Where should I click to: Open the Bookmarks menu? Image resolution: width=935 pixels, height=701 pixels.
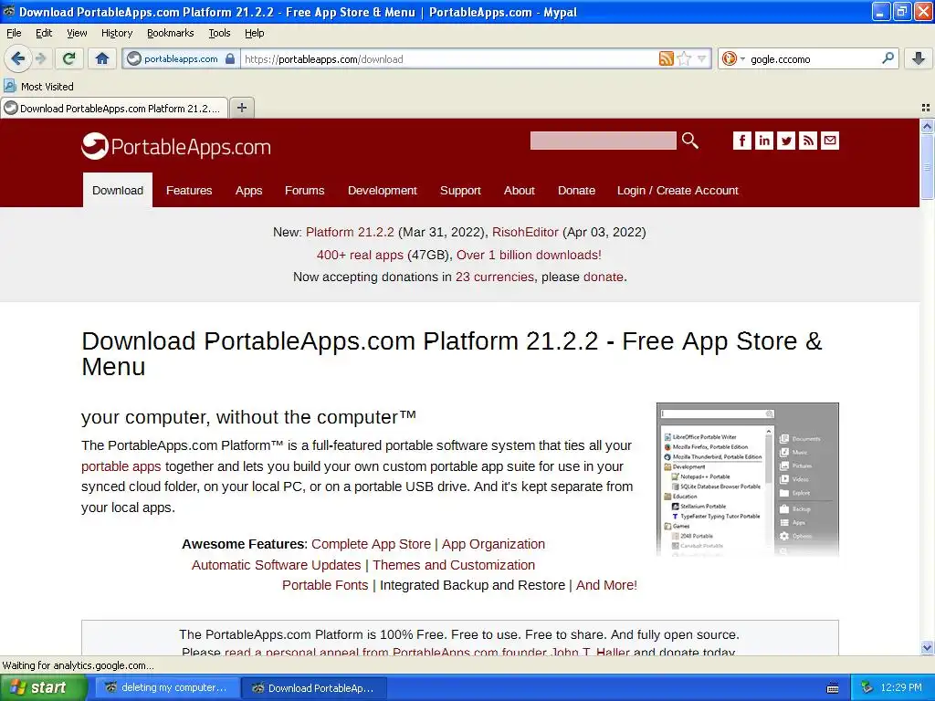pyautogui.click(x=171, y=33)
